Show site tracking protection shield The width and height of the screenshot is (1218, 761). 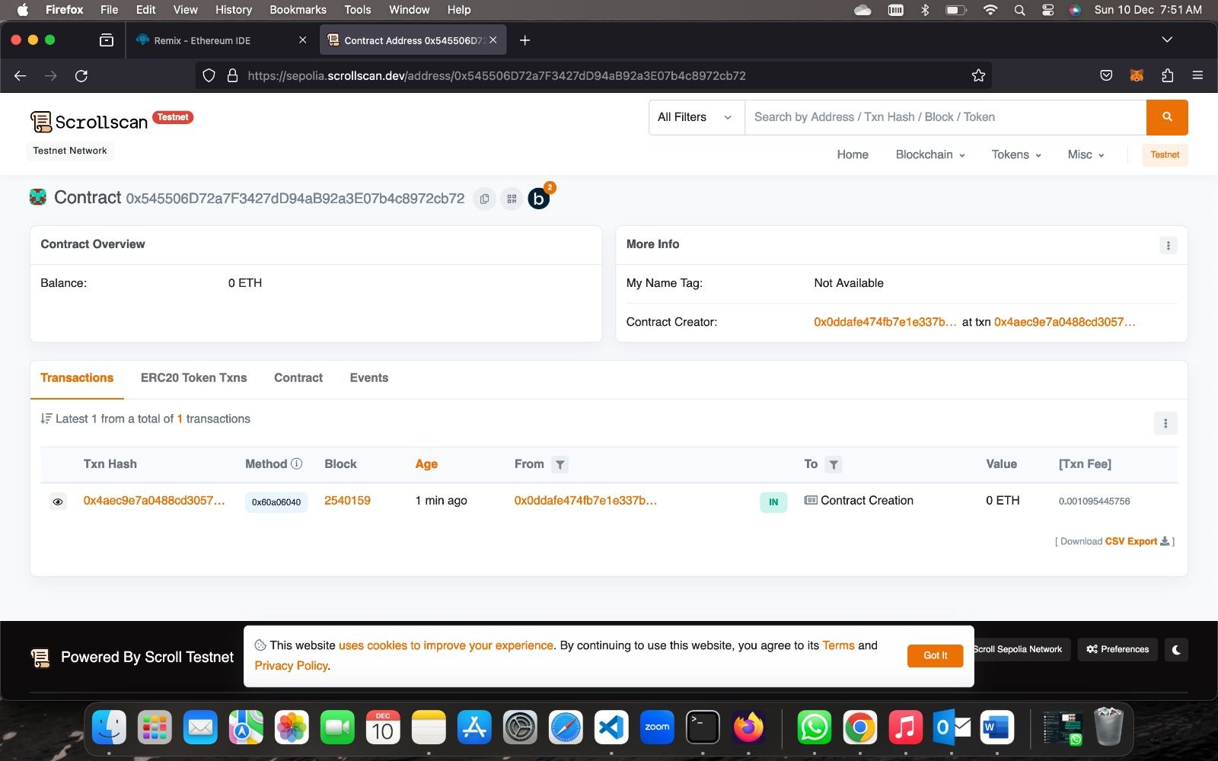pos(209,75)
